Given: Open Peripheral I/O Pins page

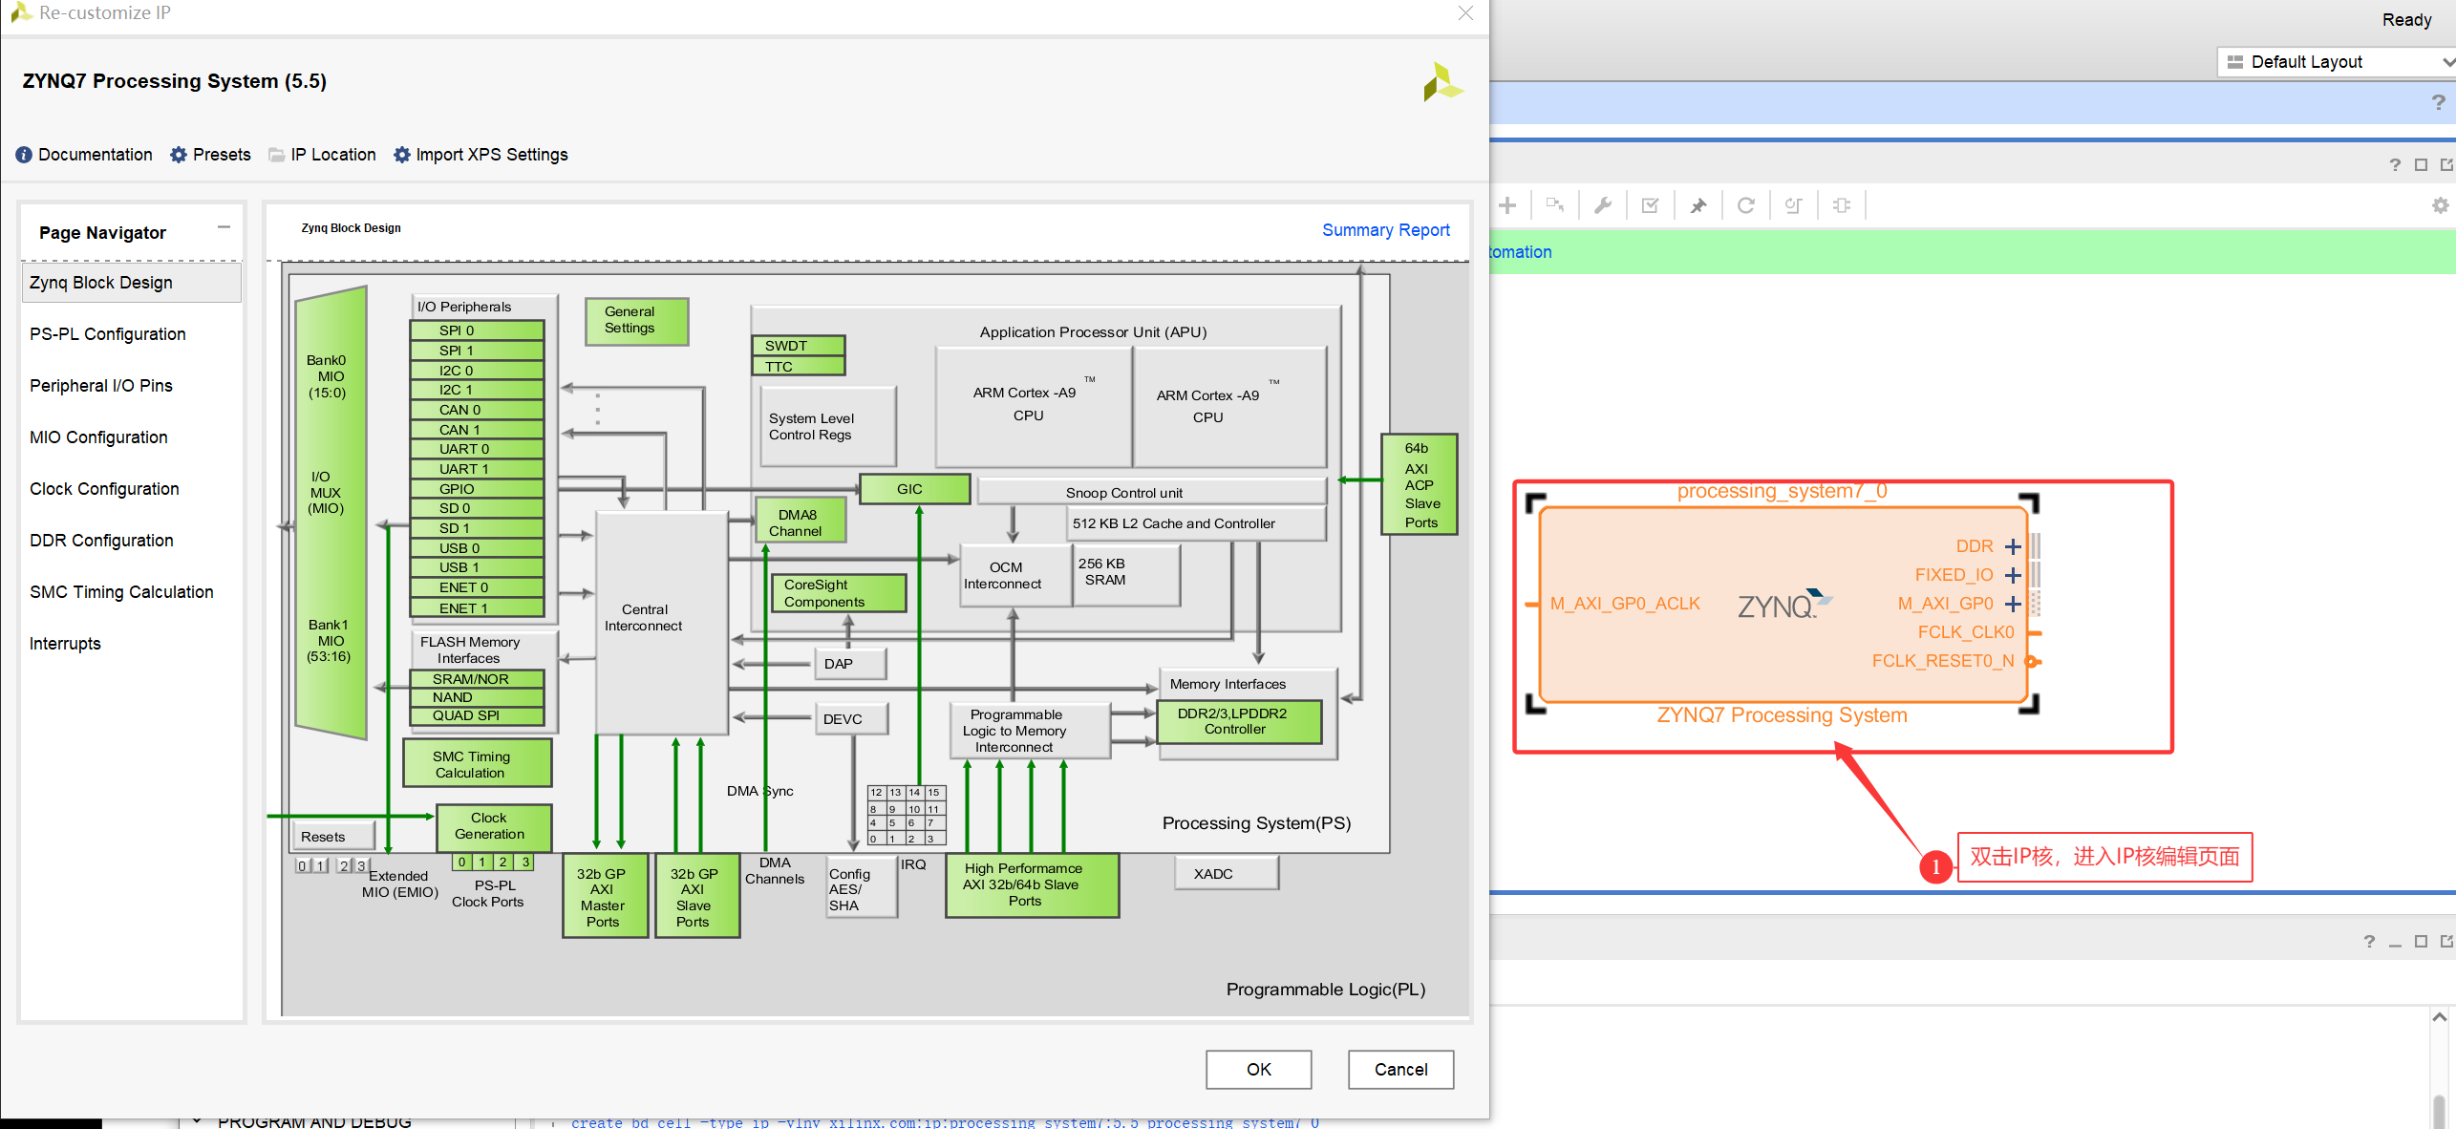Looking at the screenshot, I should coord(101,386).
